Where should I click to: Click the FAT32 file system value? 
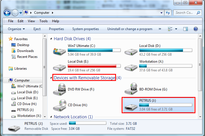[130, 129]
